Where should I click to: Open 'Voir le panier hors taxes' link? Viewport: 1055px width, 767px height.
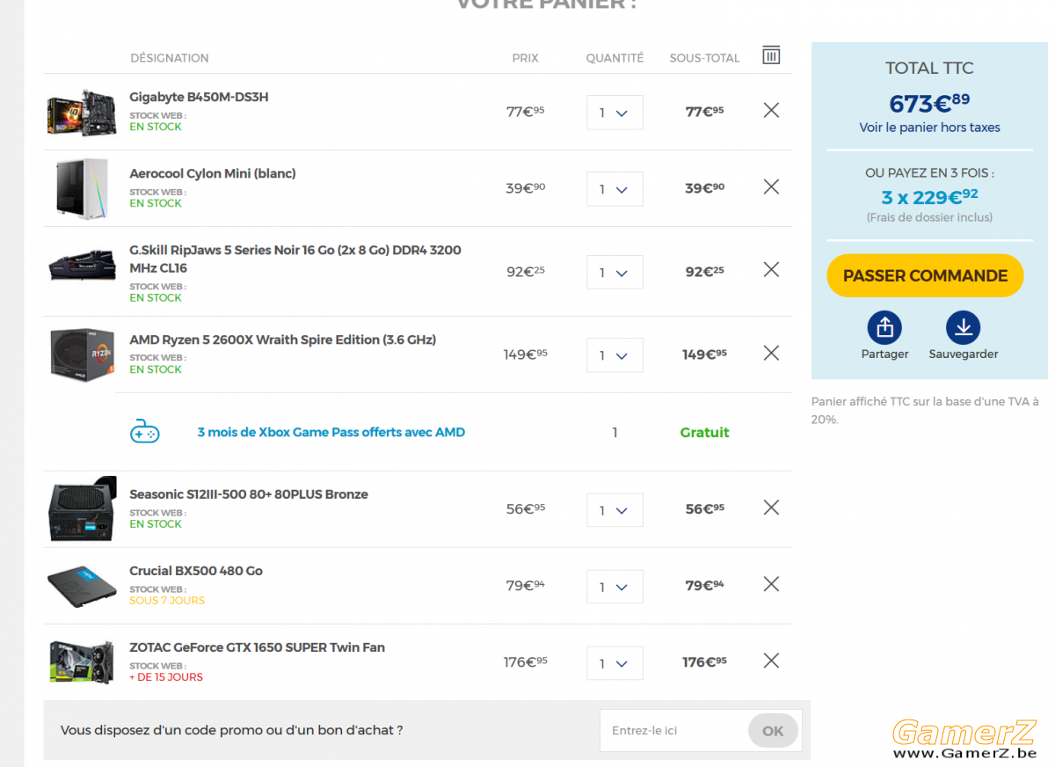(x=929, y=128)
